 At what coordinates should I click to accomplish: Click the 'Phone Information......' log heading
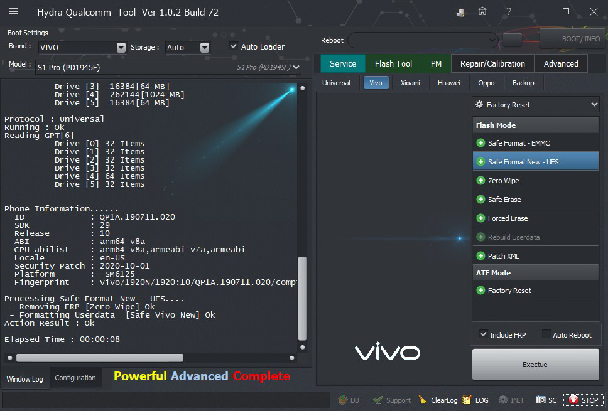(62, 209)
